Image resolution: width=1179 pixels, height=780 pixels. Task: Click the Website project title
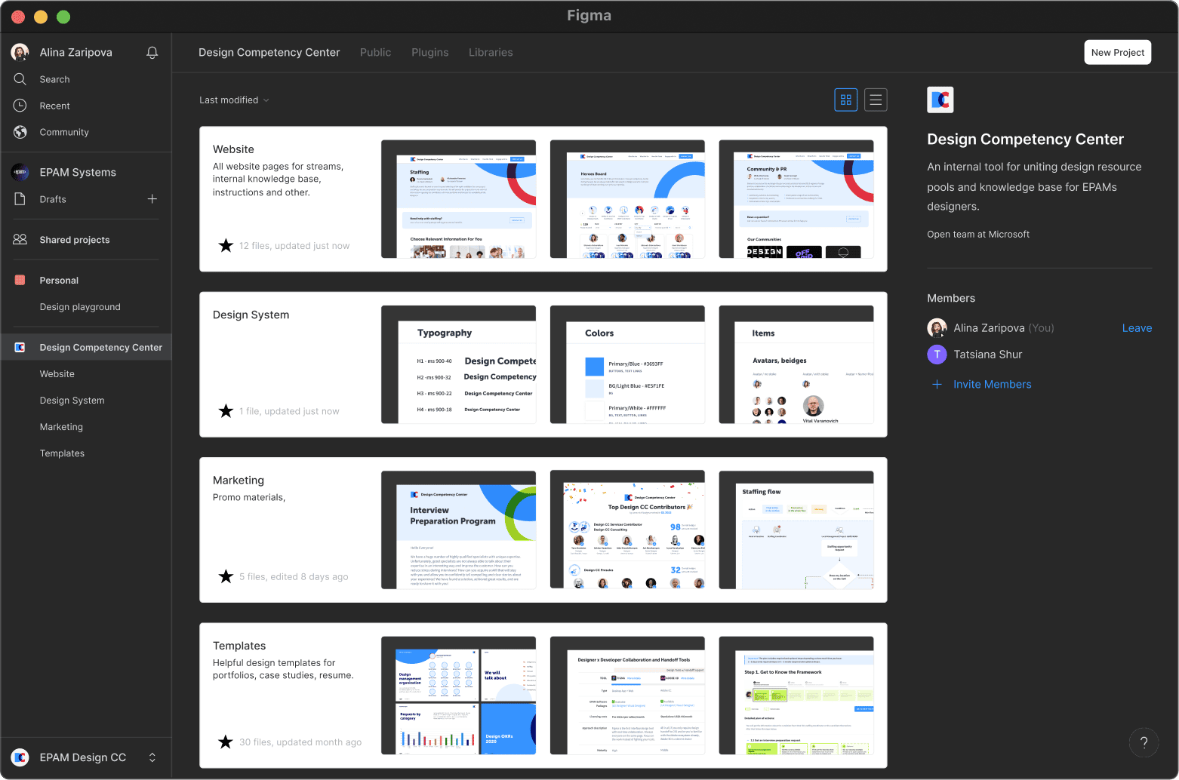coord(233,149)
